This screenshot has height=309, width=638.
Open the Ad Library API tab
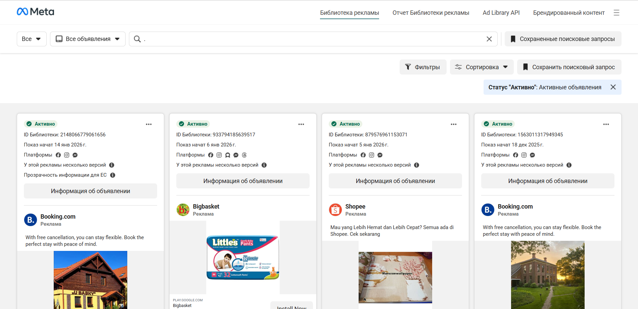point(501,13)
